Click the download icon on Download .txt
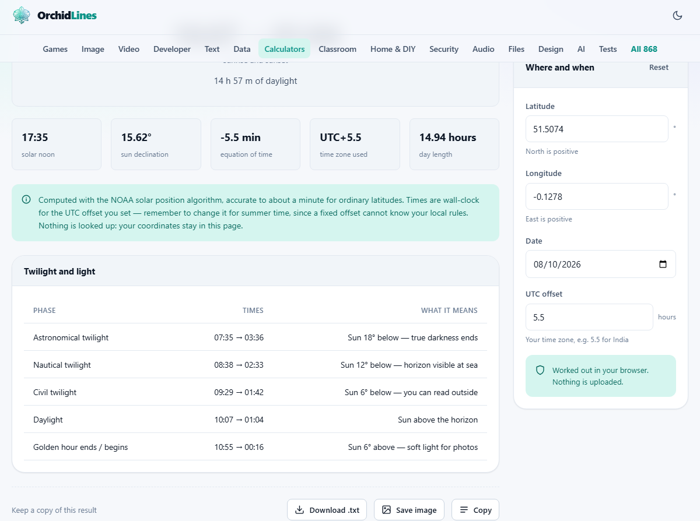Screen dimensions: 700x521 click(x=299, y=510)
